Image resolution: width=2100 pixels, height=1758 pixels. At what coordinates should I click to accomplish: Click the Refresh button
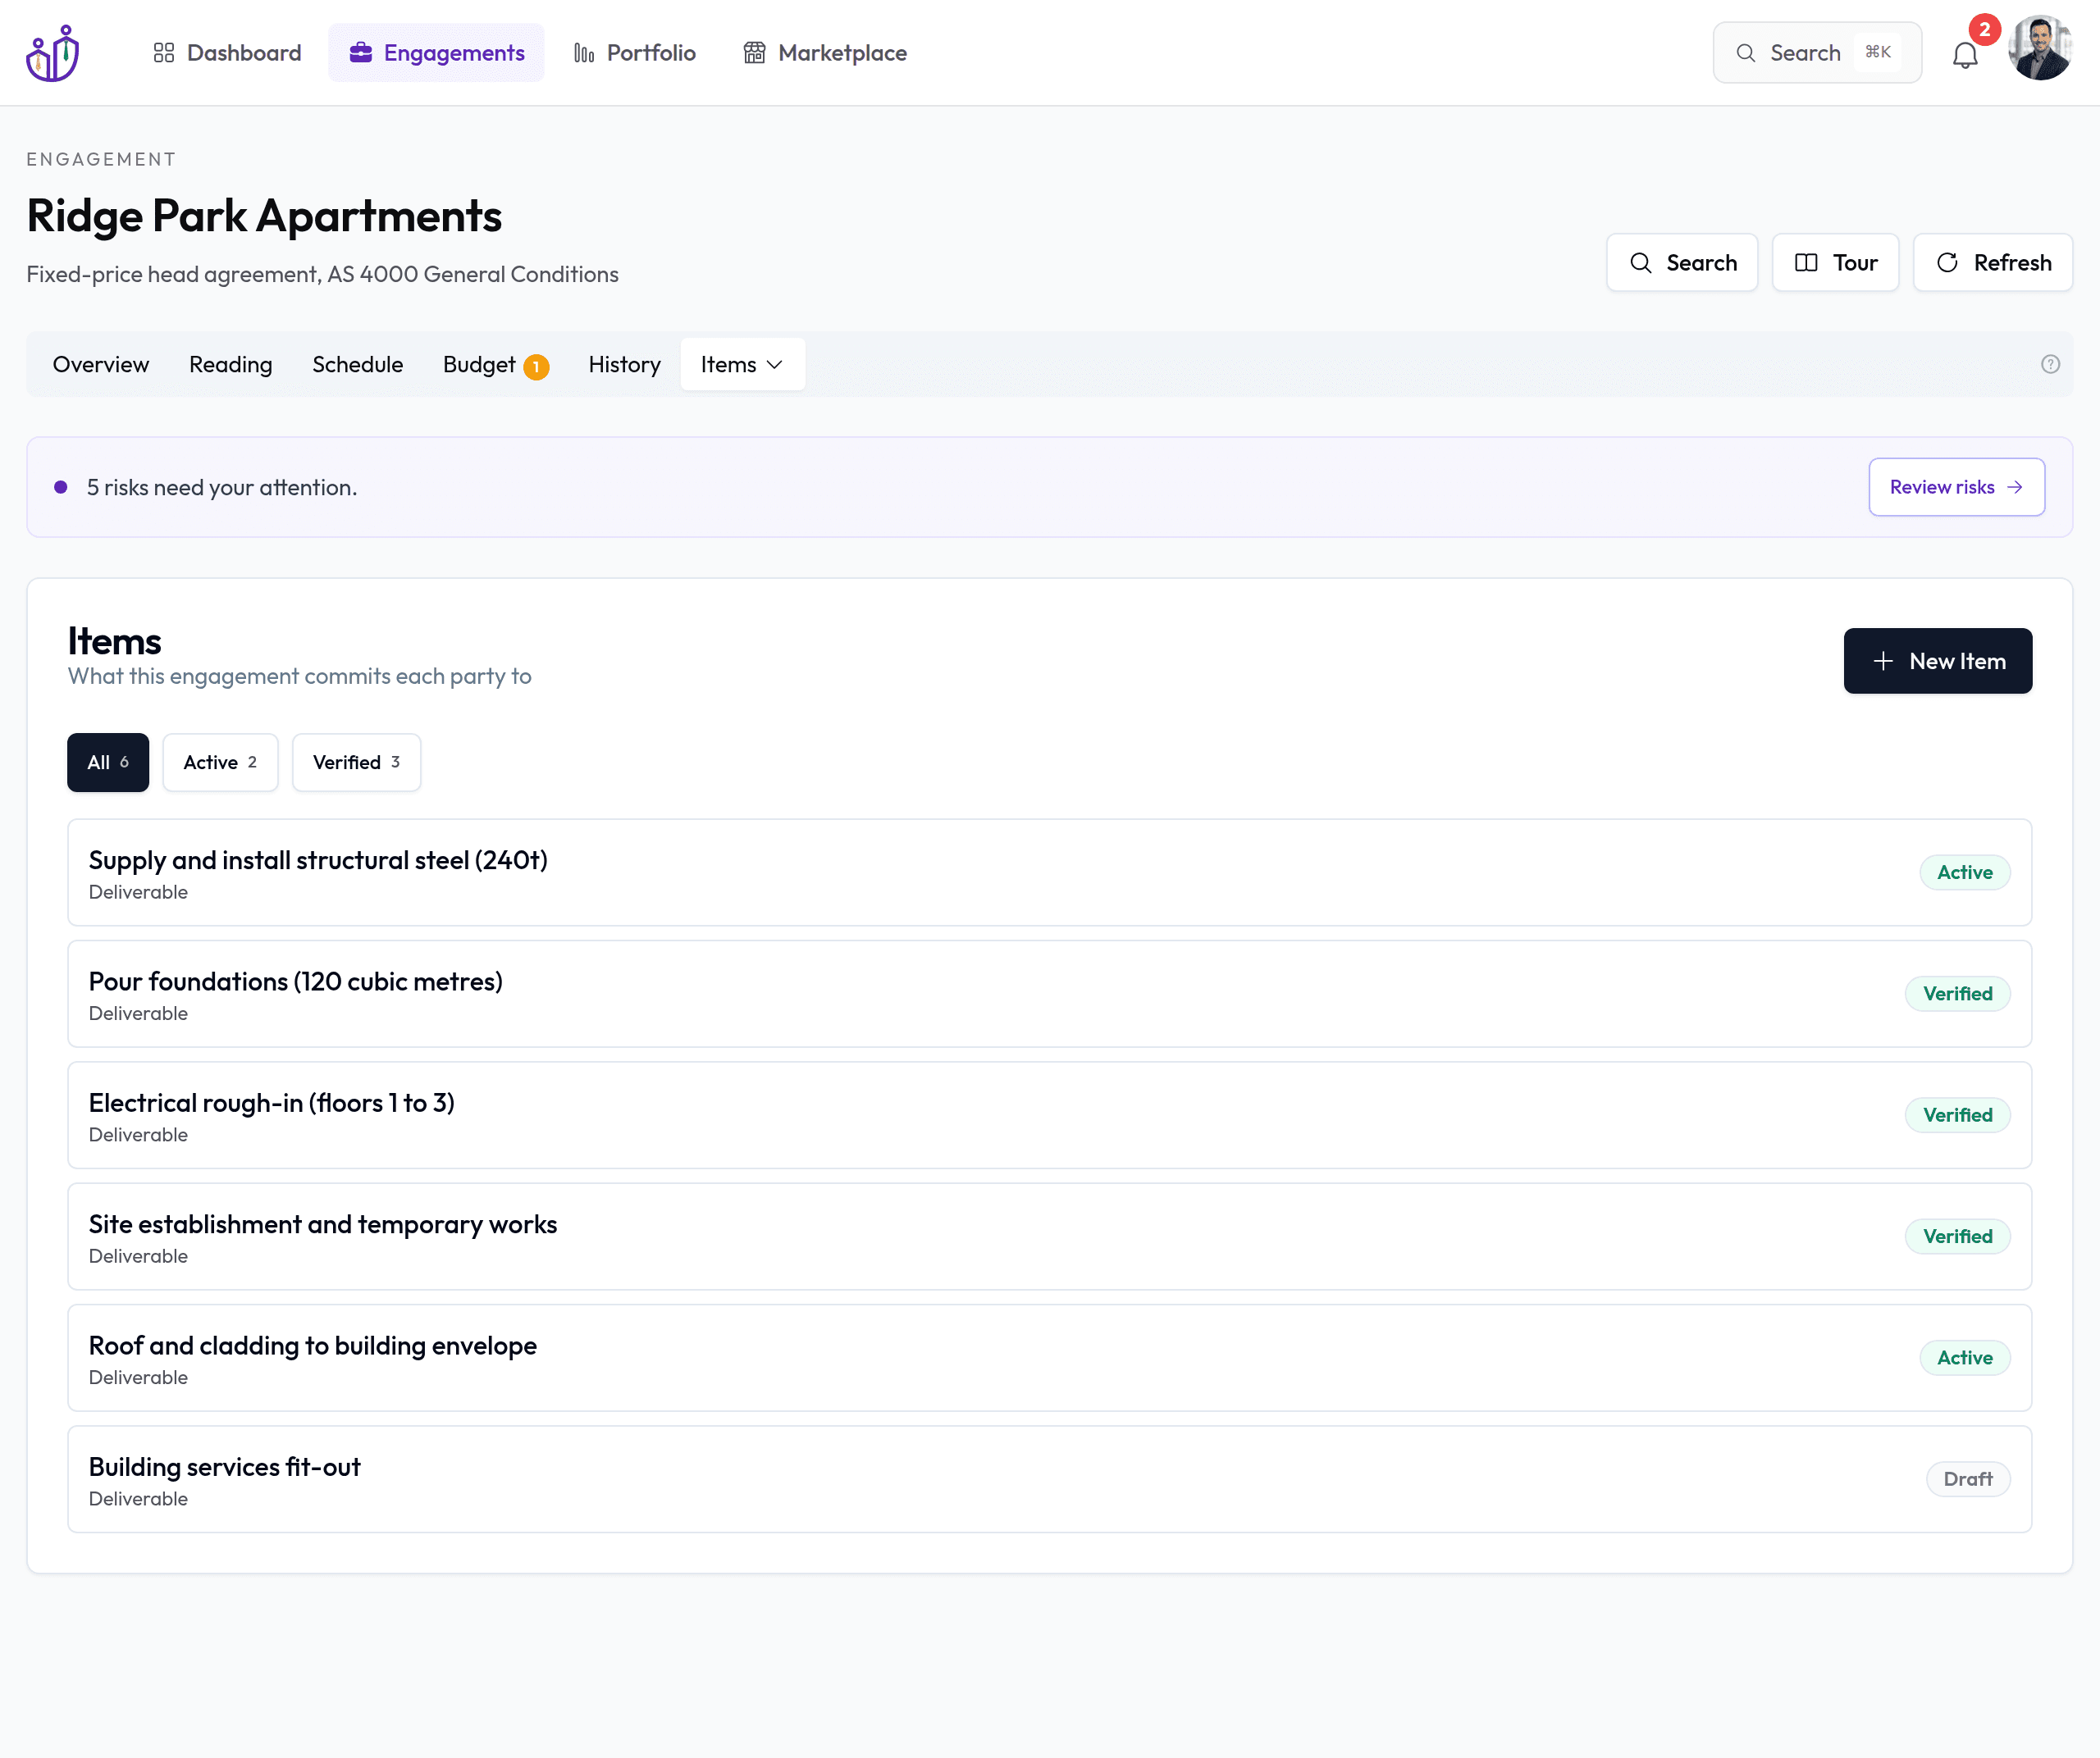point(1992,263)
